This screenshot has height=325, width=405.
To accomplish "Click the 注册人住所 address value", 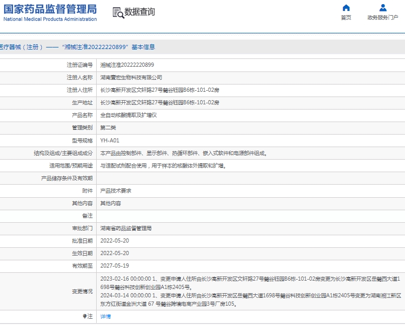I will pos(159,90).
